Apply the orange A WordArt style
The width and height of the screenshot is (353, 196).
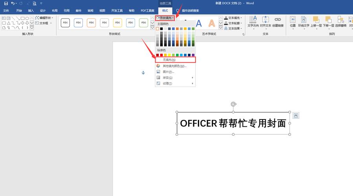pos(212,23)
